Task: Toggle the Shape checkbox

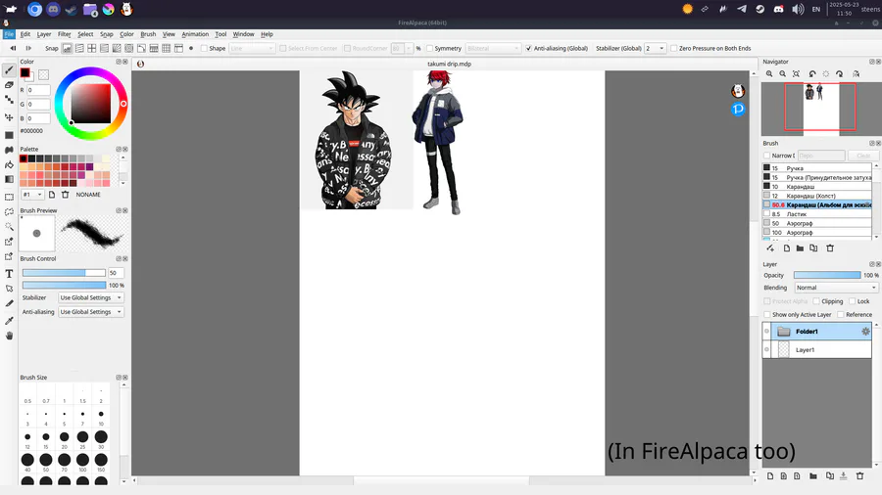Action: pyautogui.click(x=204, y=48)
